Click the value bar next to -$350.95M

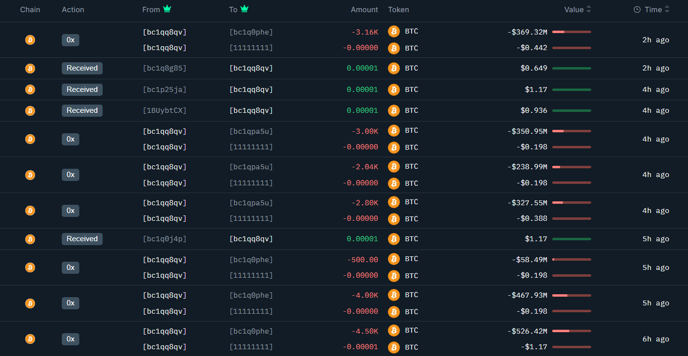tap(571, 131)
